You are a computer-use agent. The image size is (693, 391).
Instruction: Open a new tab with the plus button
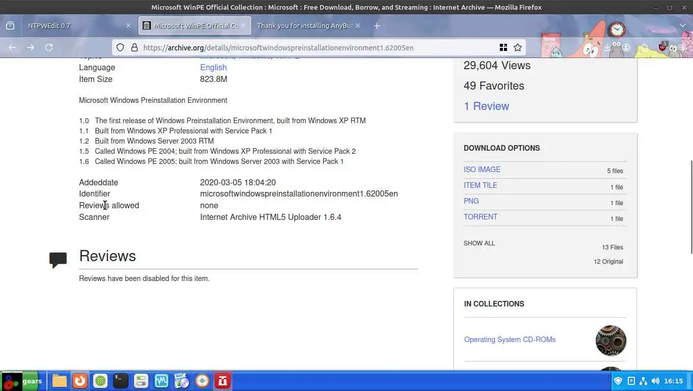coord(377,25)
